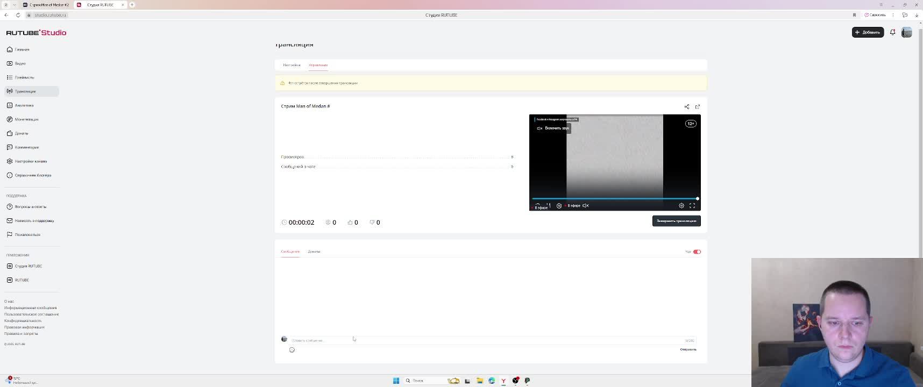Viewport: 923px width, 387px height.
Task: Open Информационные сообщения link
Action: [x=31, y=308]
